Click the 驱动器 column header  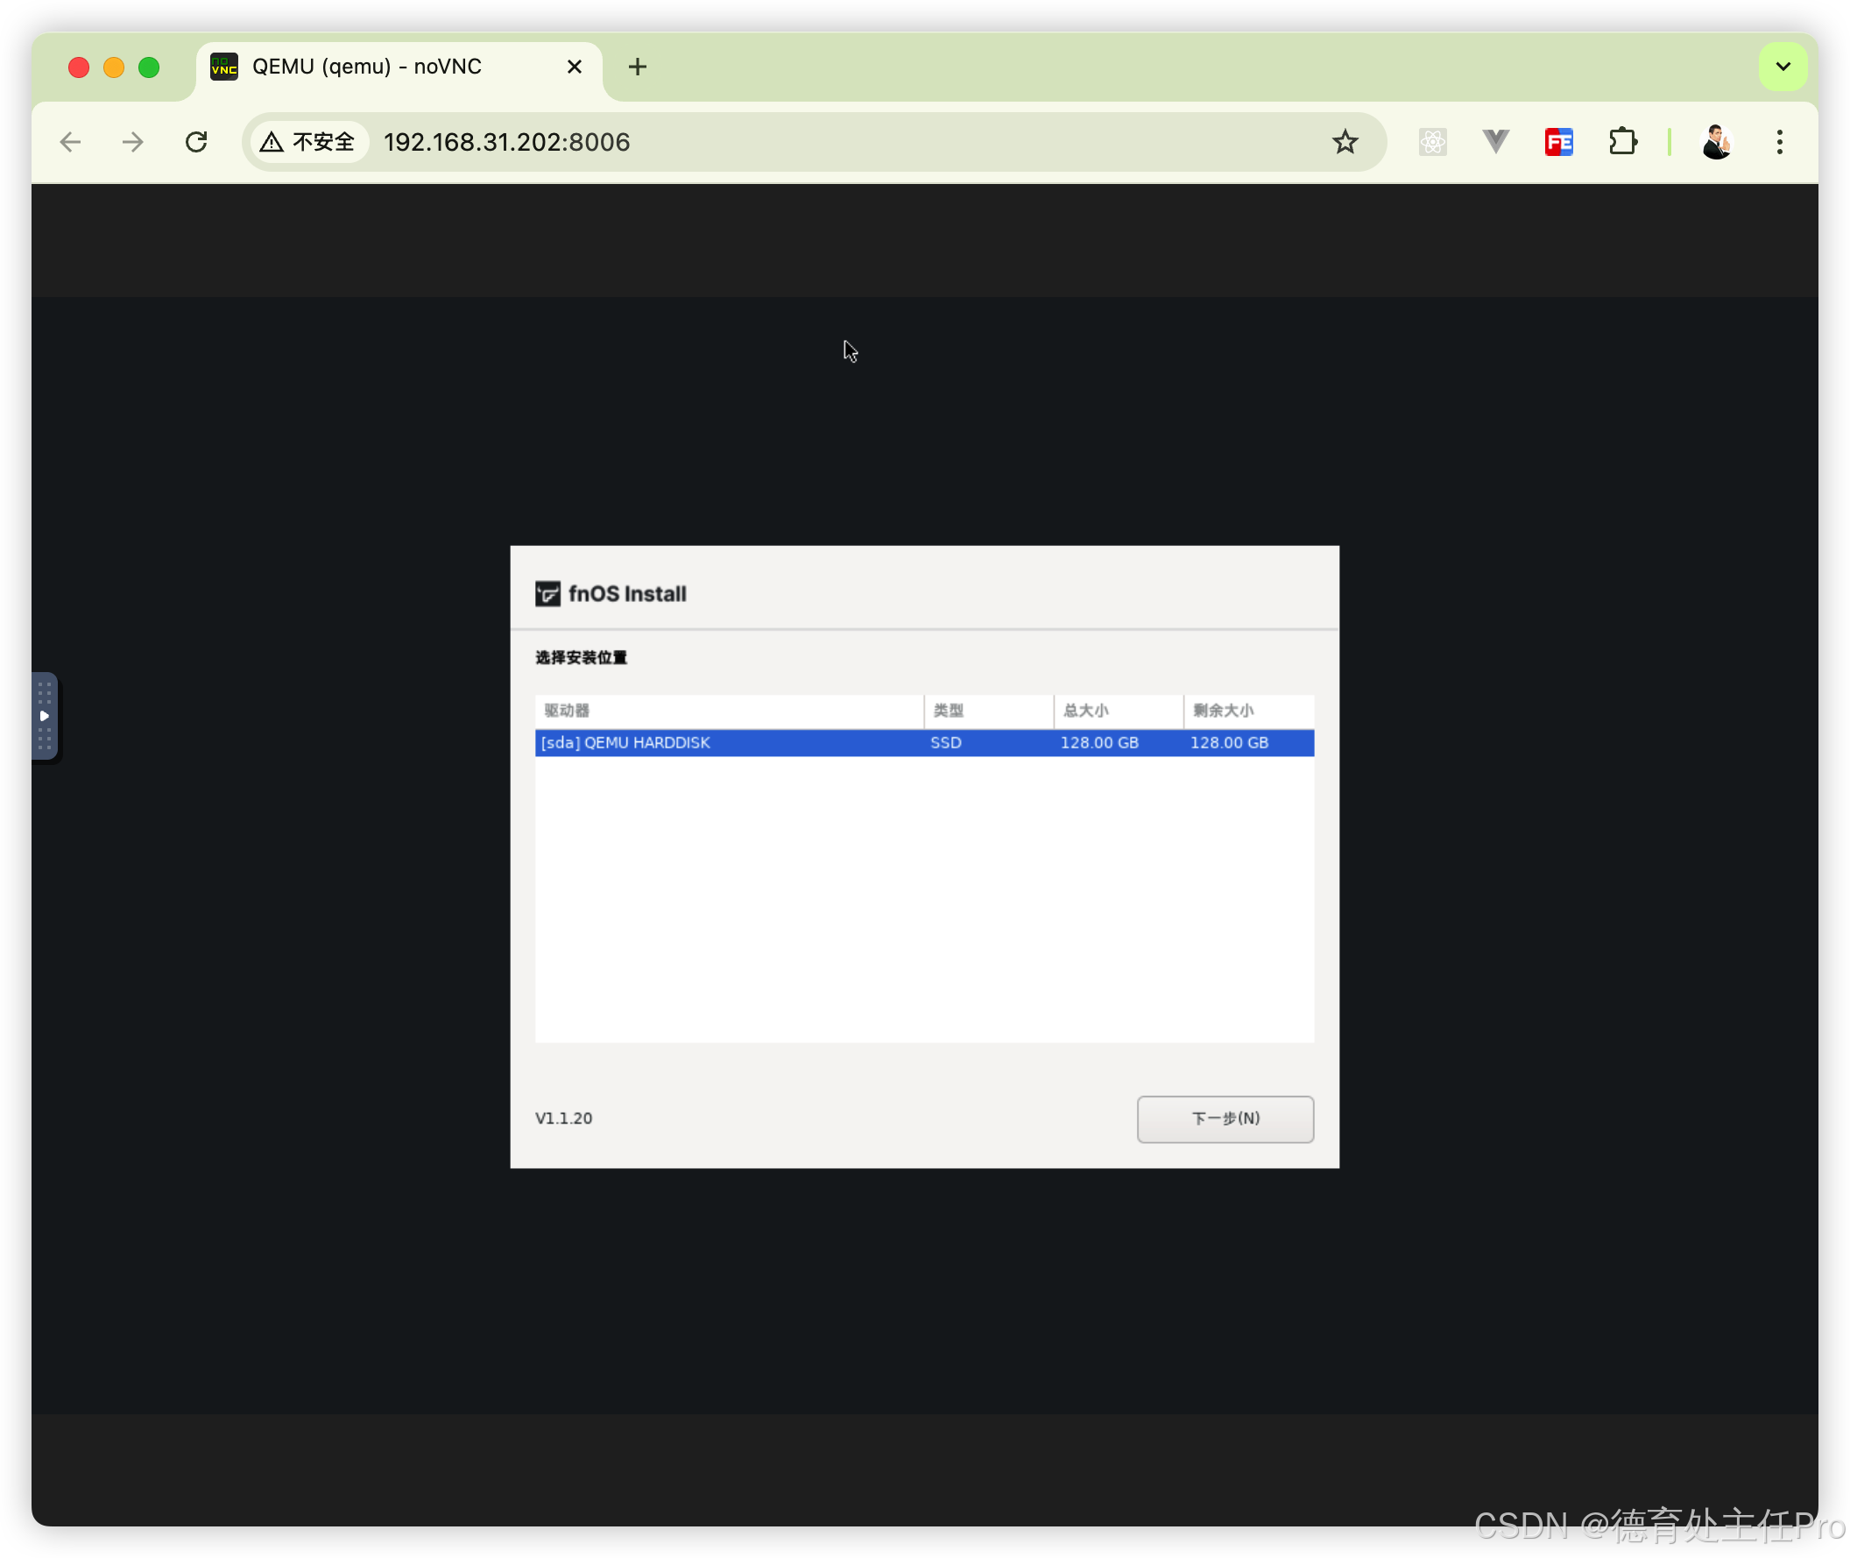click(729, 710)
